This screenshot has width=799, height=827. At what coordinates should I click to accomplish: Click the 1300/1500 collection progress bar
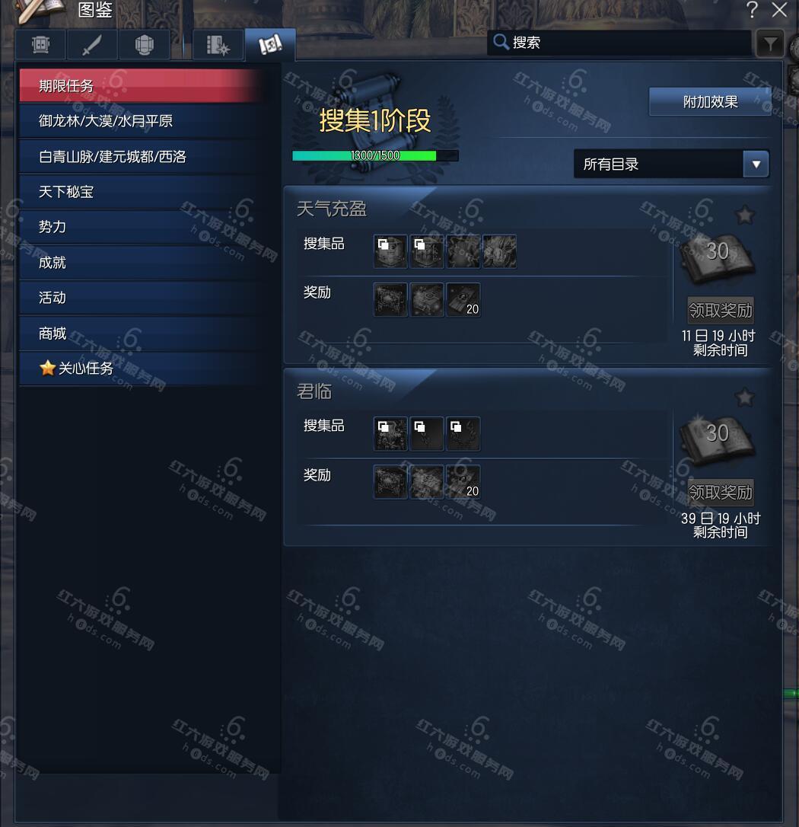(375, 155)
